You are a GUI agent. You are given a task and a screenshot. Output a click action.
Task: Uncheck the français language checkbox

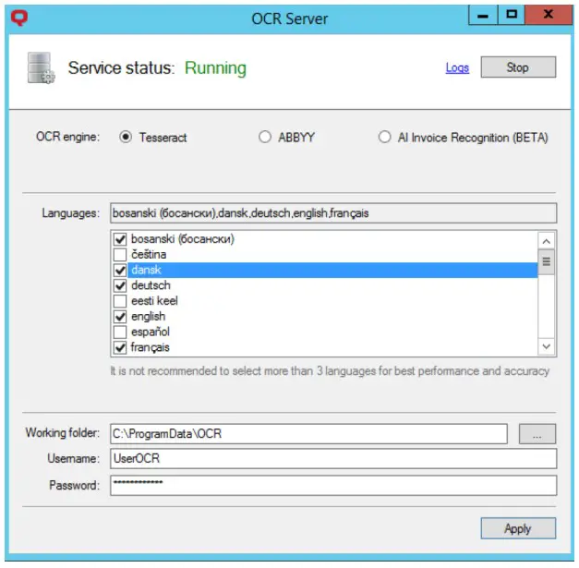tap(120, 347)
